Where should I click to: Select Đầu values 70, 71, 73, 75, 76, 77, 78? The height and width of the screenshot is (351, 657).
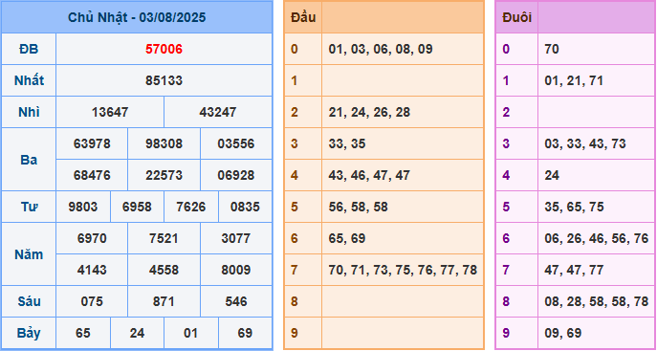[403, 270]
